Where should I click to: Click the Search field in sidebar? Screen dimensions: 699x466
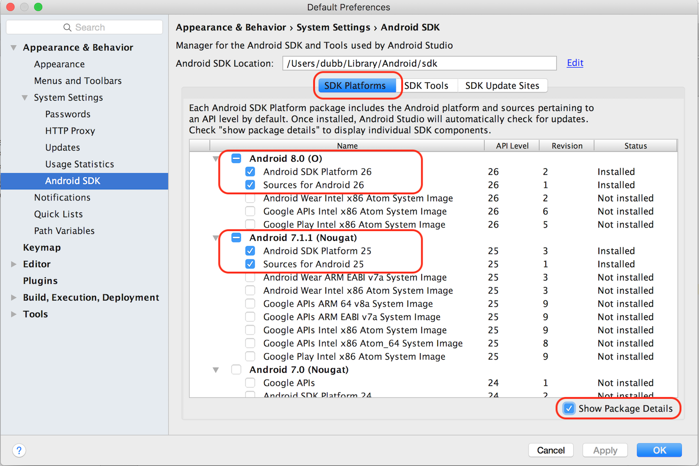click(84, 27)
